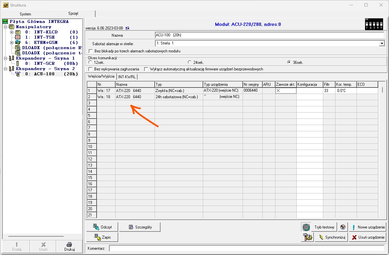Click the refresh icon next to version date
Image resolution: width=389 pixels, height=255 pixels.
(x=127, y=28)
